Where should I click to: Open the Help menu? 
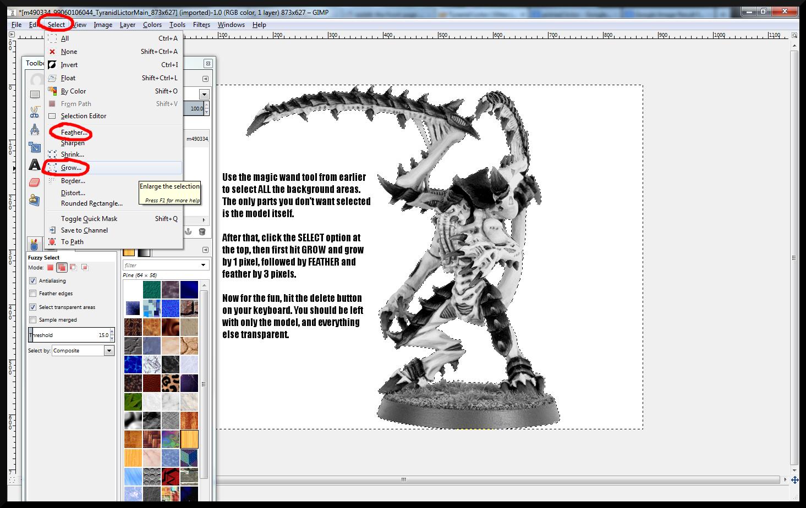[x=259, y=25]
